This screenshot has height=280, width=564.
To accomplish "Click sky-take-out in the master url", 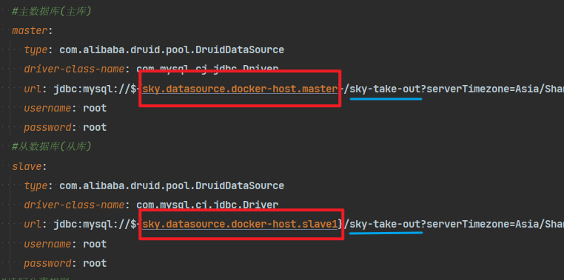I will click(385, 89).
